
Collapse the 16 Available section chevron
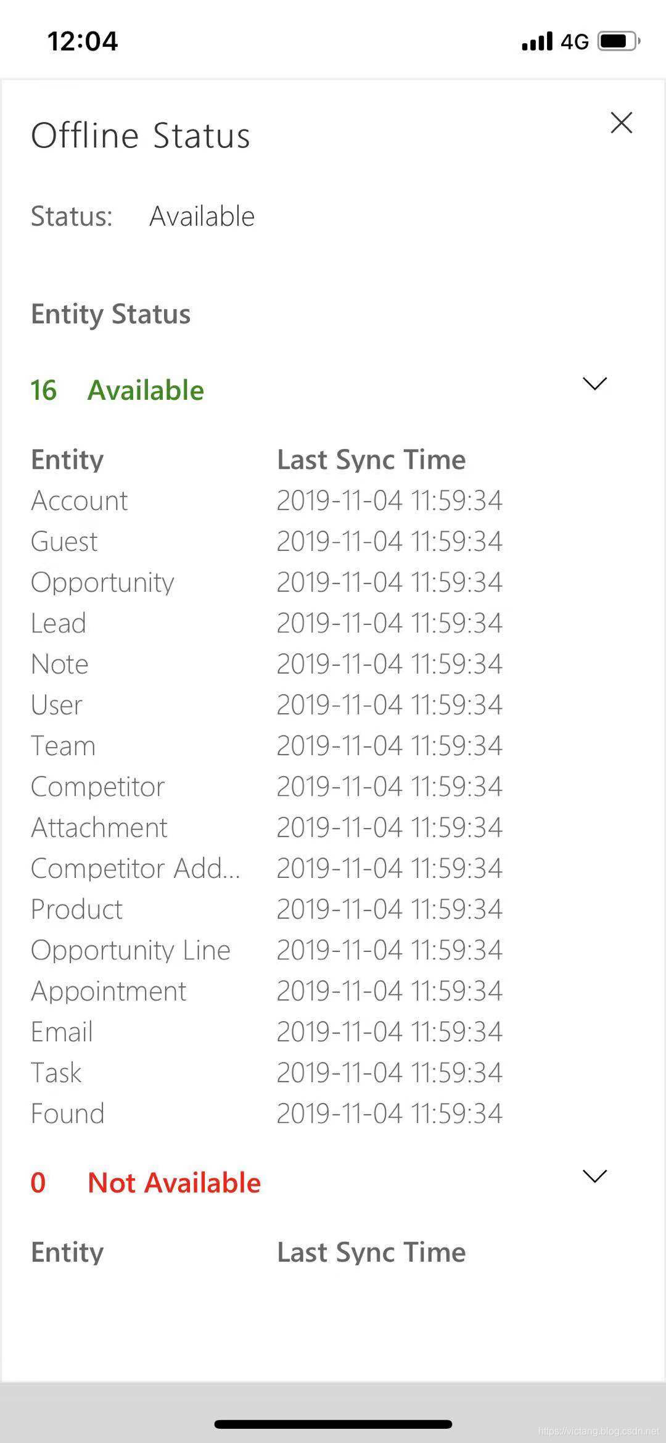(x=594, y=384)
